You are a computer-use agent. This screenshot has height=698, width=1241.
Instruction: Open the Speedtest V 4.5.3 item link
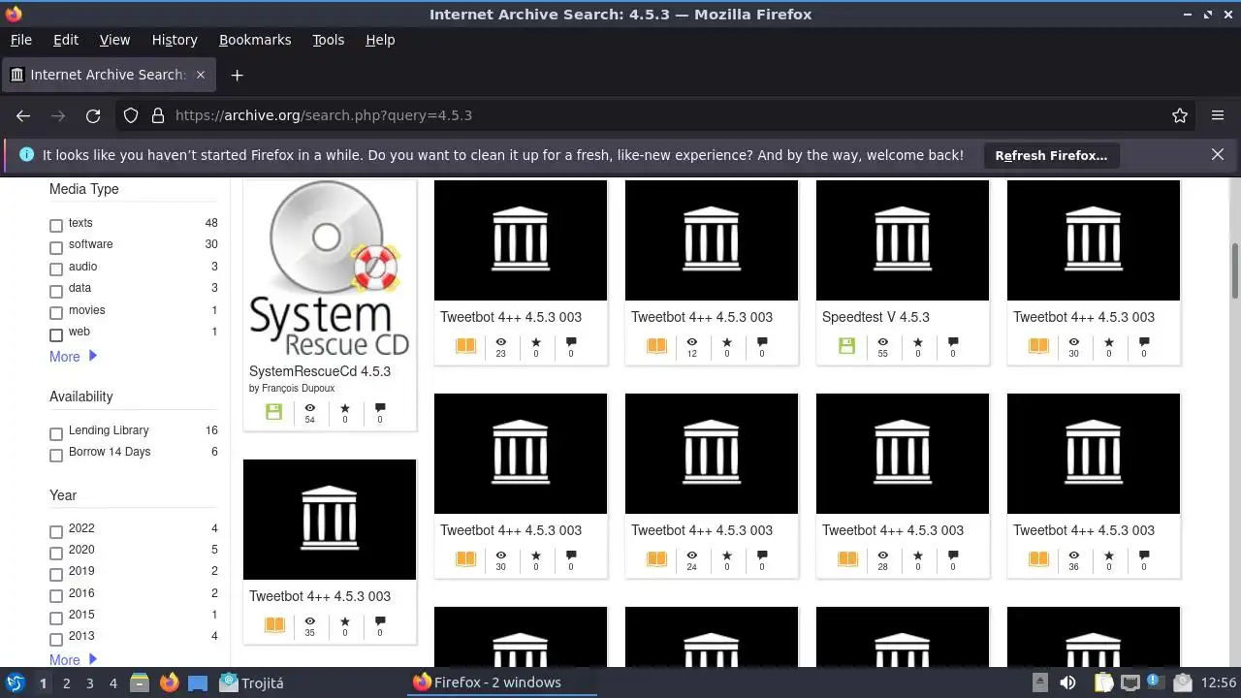point(875,317)
